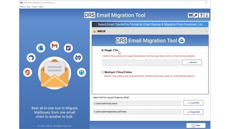Open the activation key icon

coord(195,15)
